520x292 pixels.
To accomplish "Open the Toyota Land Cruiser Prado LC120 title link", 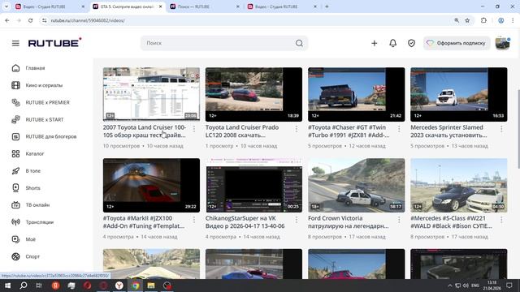I will click(242, 131).
